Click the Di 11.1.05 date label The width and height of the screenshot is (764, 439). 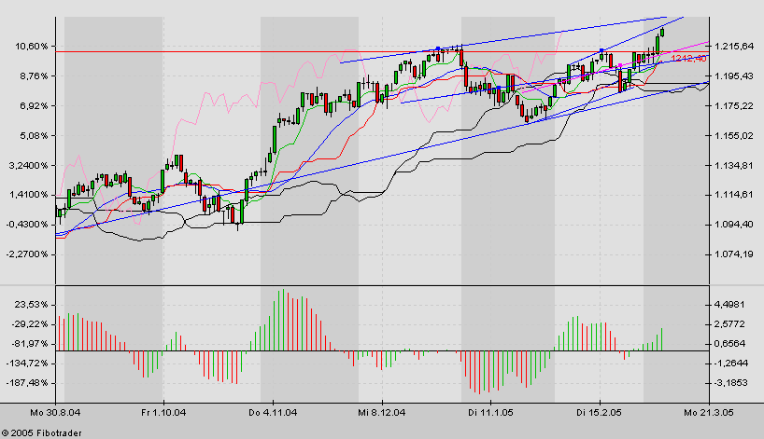[x=486, y=410]
